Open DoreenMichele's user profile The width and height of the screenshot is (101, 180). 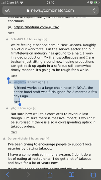[18, 138]
